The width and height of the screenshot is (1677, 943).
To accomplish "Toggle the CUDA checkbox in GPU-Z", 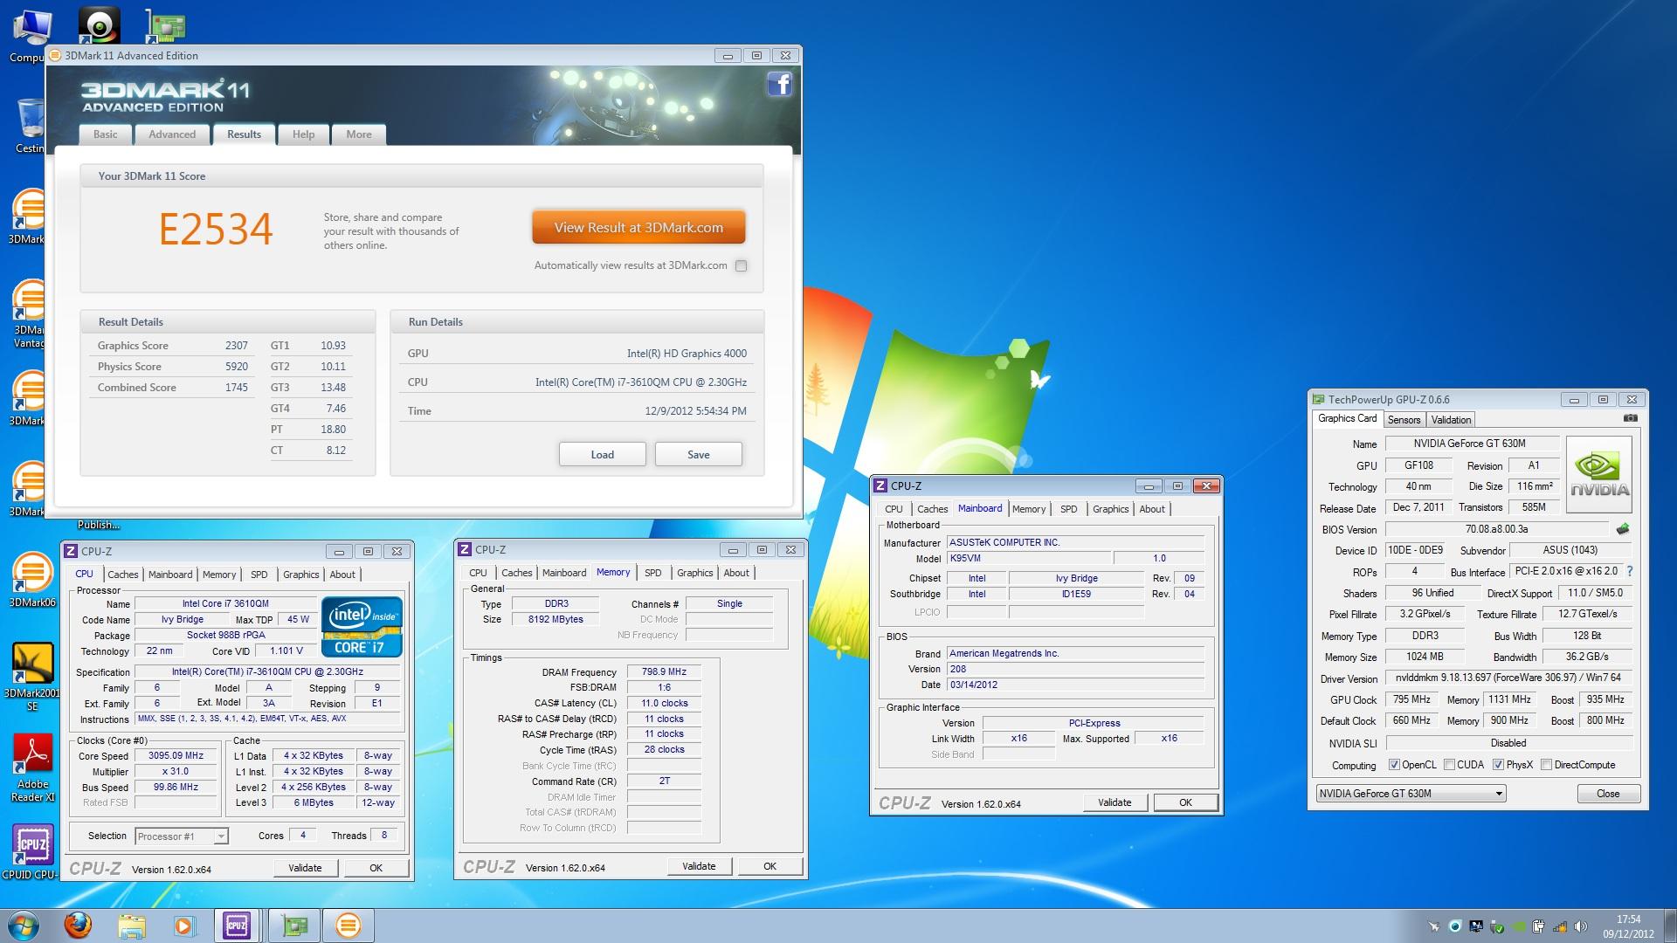I will click(1449, 765).
